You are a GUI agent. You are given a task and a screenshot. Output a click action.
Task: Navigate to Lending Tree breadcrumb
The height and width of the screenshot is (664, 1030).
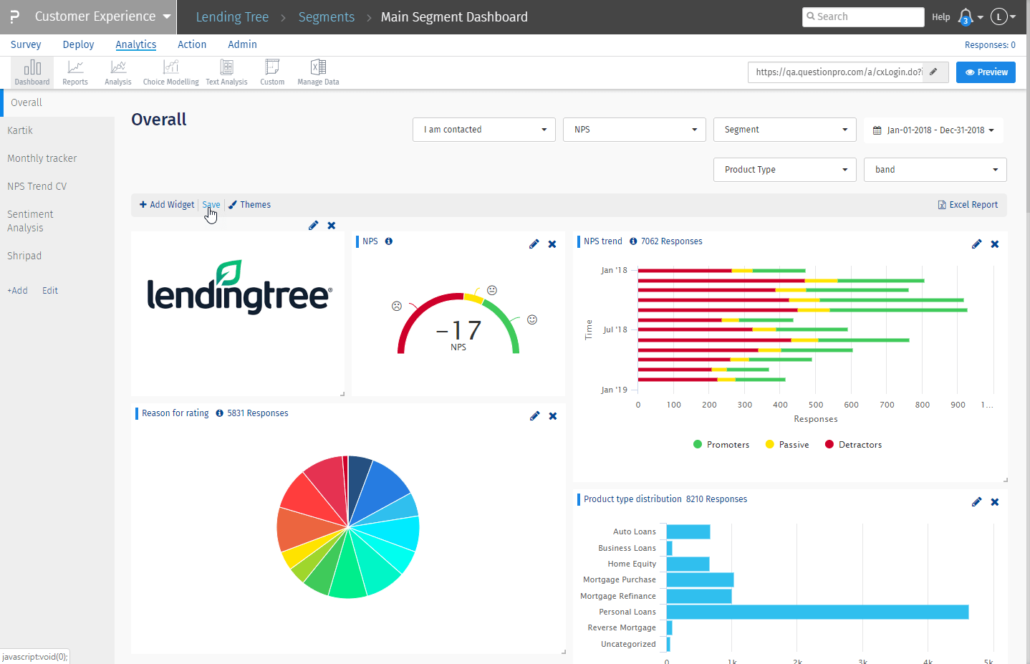pos(232,17)
